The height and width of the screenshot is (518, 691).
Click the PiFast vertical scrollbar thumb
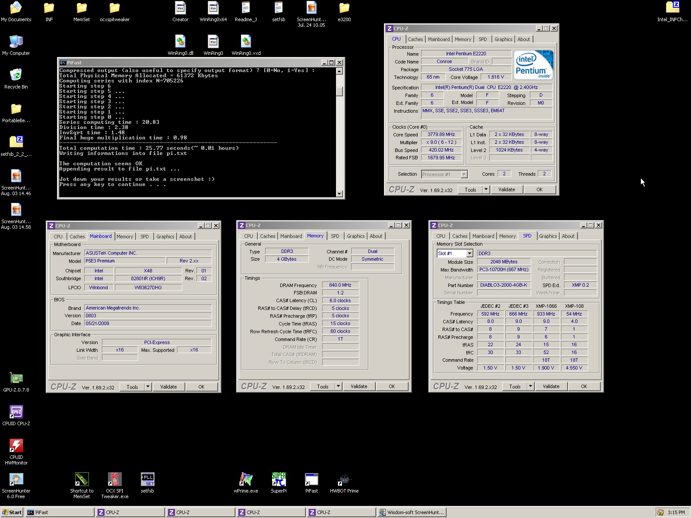point(339,92)
